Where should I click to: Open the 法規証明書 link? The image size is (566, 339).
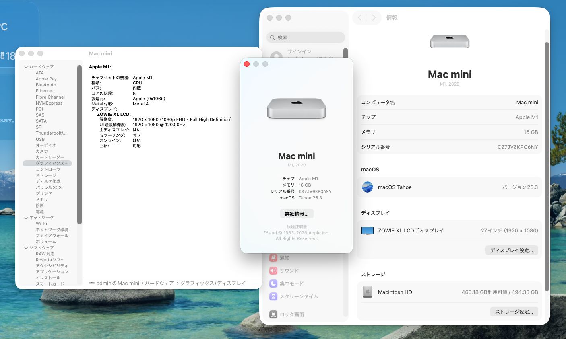pyautogui.click(x=297, y=227)
